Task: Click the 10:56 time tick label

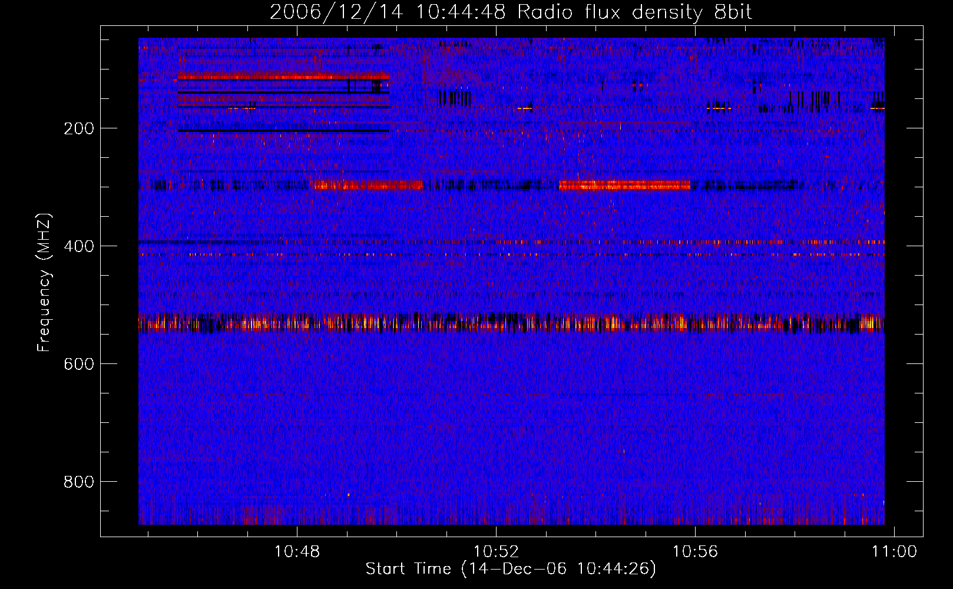Action: pyautogui.click(x=695, y=552)
